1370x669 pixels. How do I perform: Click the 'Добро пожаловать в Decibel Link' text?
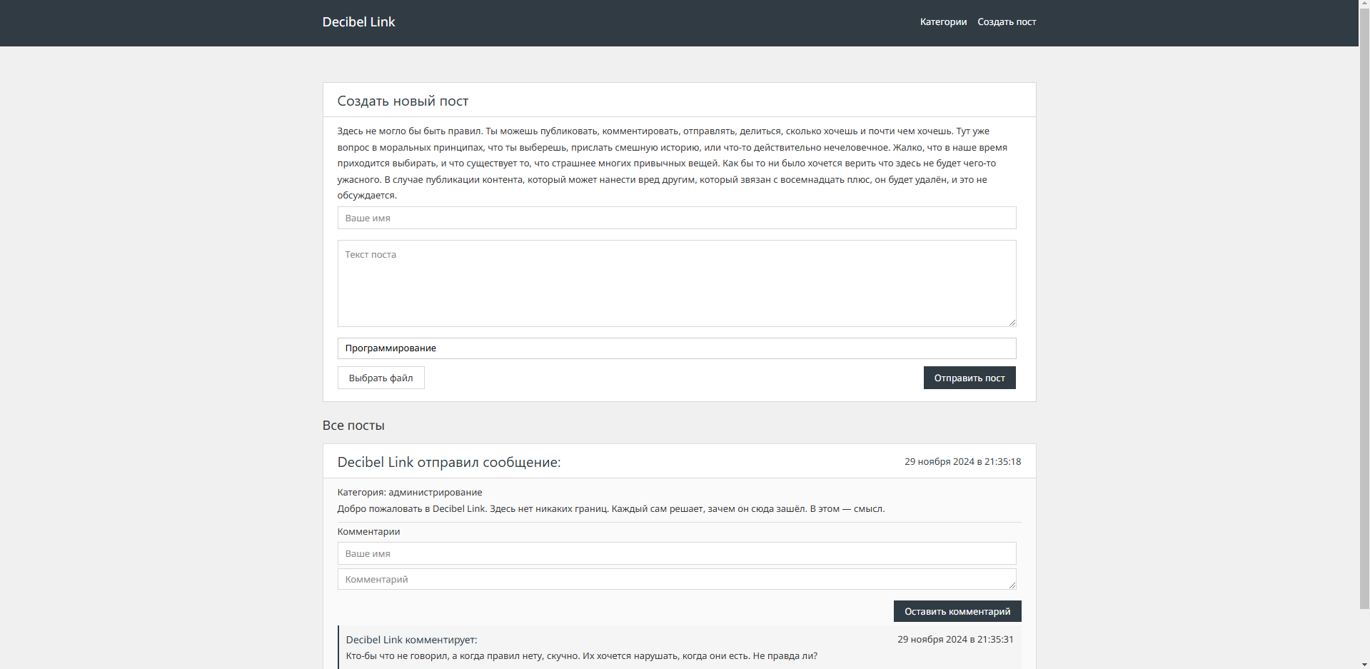click(611, 509)
